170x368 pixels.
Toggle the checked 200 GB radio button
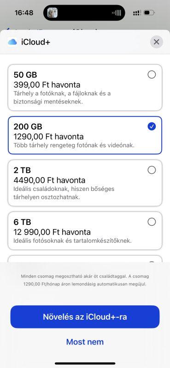click(152, 126)
